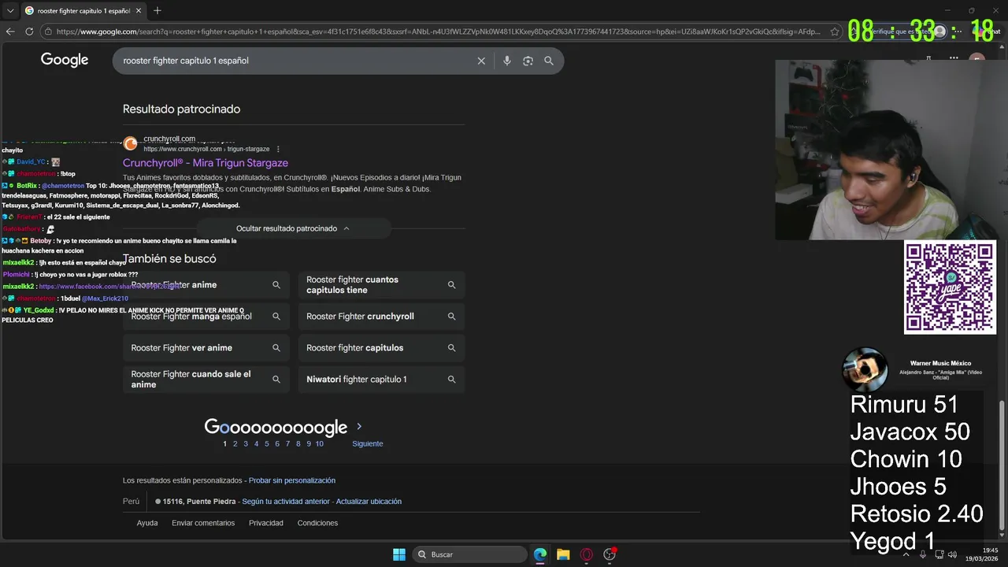Screen dimensions: 1008x567
Task: Submit search with the magnifier icon in search box
Action: (x=549, y=61)
